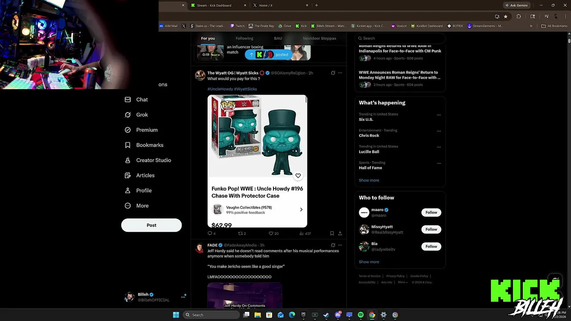The width and height of the screenshot is (571, 321).
Task: Expand All Bookmarks folder
Action: (x=554, y=26)
